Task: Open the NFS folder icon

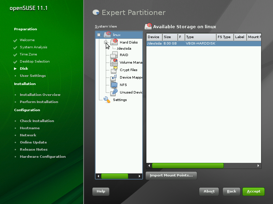Action: (114, 85)
